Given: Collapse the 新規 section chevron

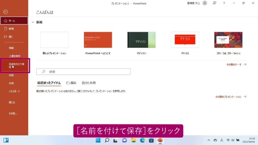Looking at the screenshot, I should click(33, 22).
